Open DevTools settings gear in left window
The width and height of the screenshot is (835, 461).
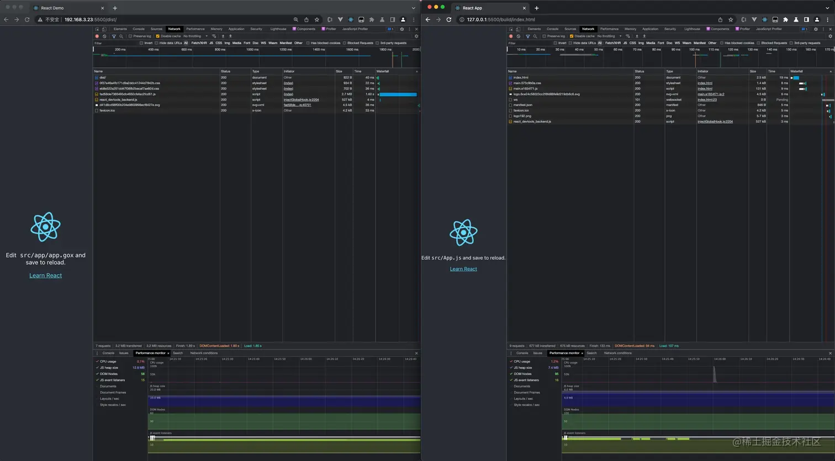coord(401,29)
